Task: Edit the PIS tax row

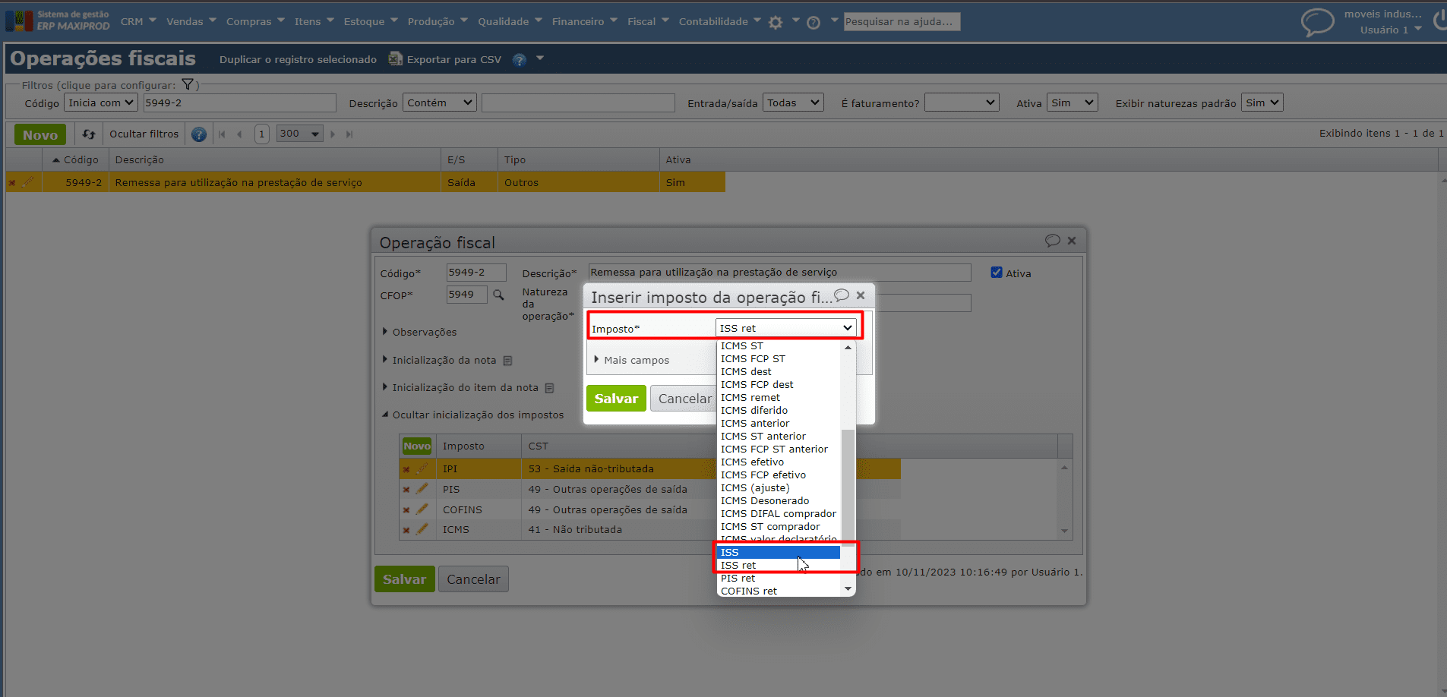Action: tap(422, 489)
